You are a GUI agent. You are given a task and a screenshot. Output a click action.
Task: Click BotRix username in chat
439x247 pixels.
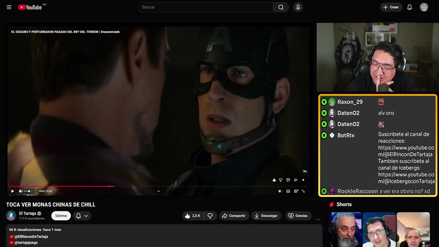[346, 135]
